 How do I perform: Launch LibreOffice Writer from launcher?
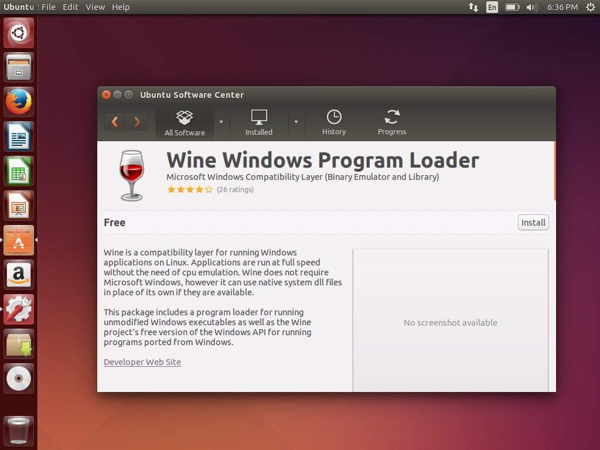pos(19,136)
